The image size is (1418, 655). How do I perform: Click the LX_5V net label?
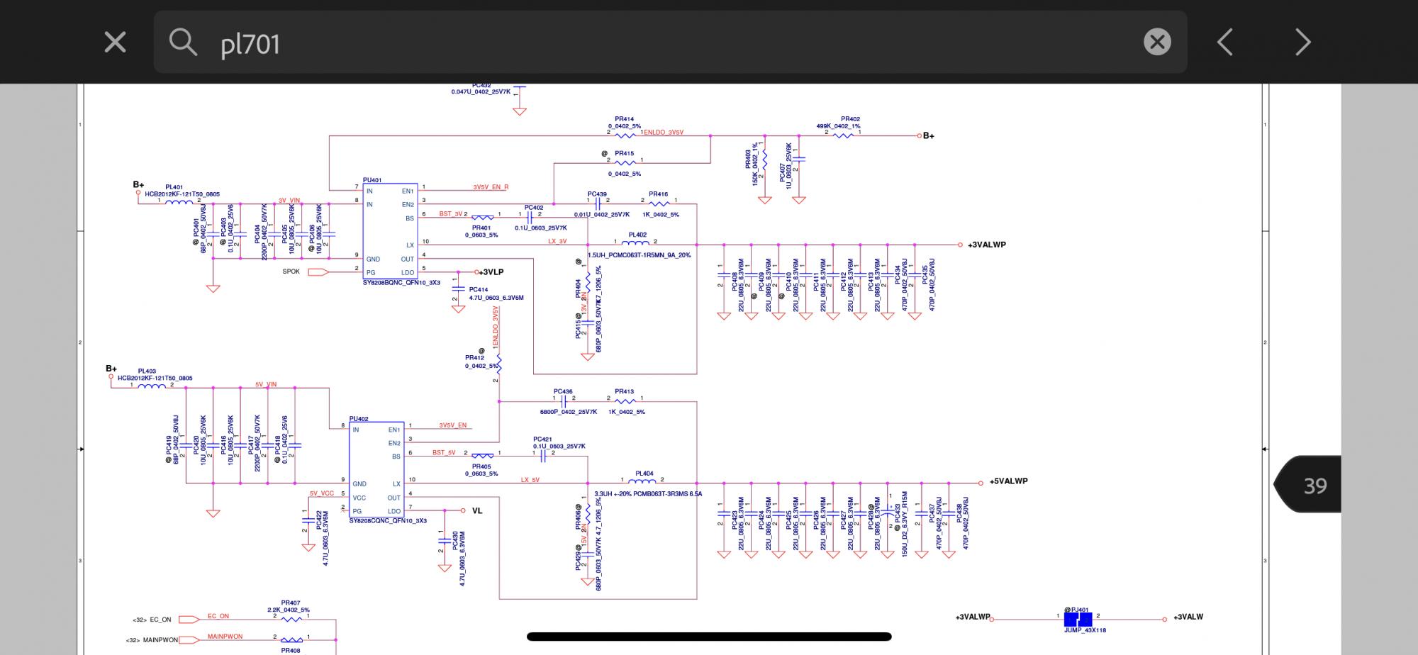[530, 480]
